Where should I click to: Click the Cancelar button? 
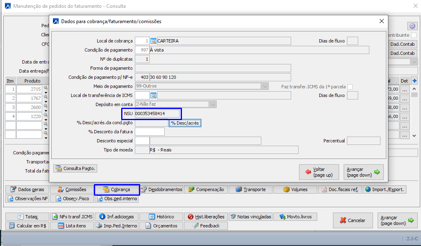[353, 220]
